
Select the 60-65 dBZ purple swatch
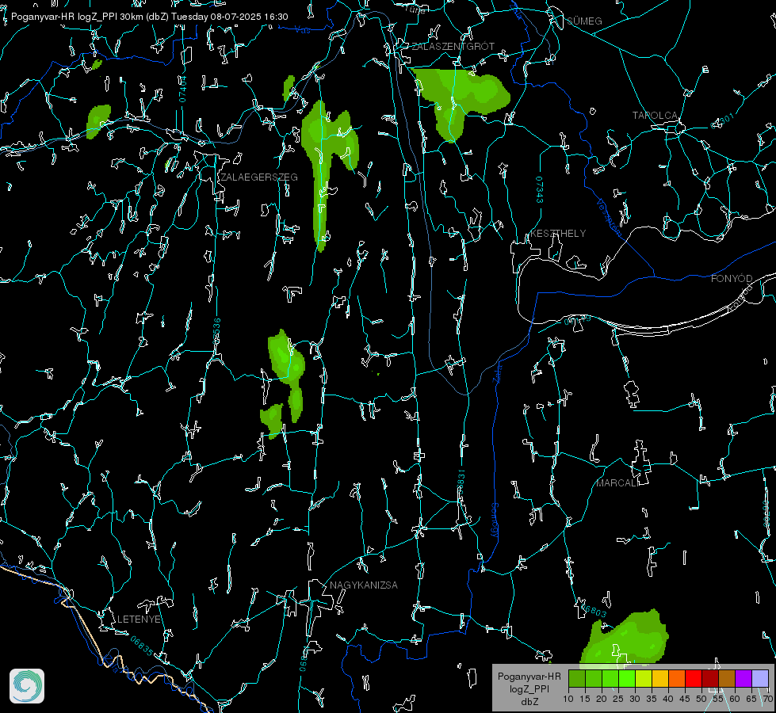[744, 678]
